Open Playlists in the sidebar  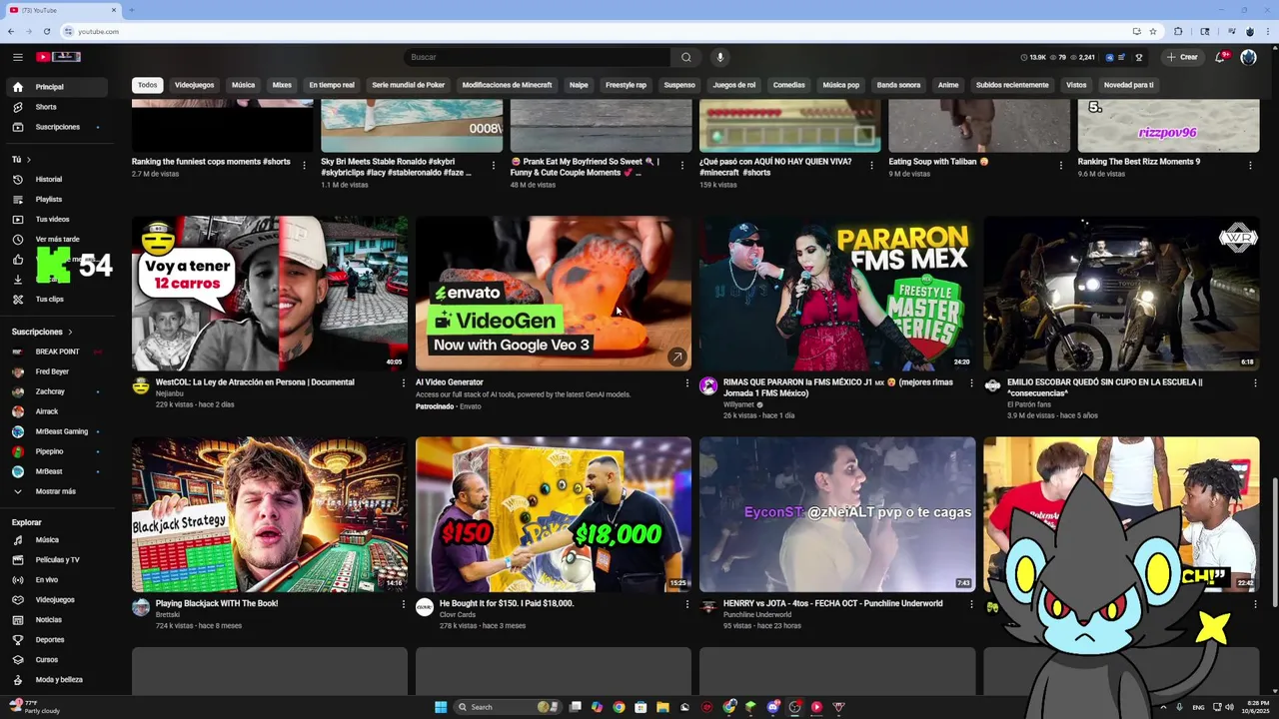coord(56,199)
